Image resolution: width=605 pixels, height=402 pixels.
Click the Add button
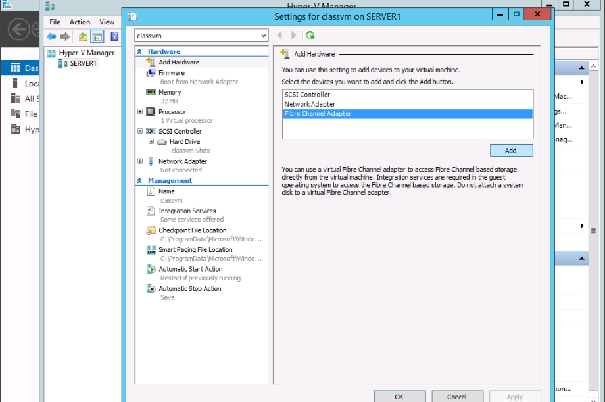[x=511, y=151]
